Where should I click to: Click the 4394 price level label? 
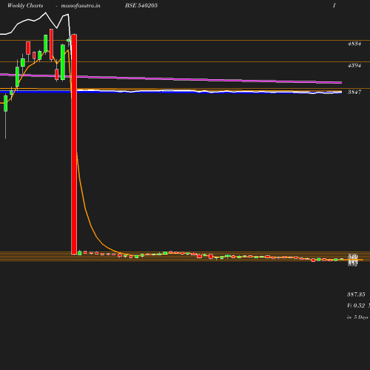[354, 65]
